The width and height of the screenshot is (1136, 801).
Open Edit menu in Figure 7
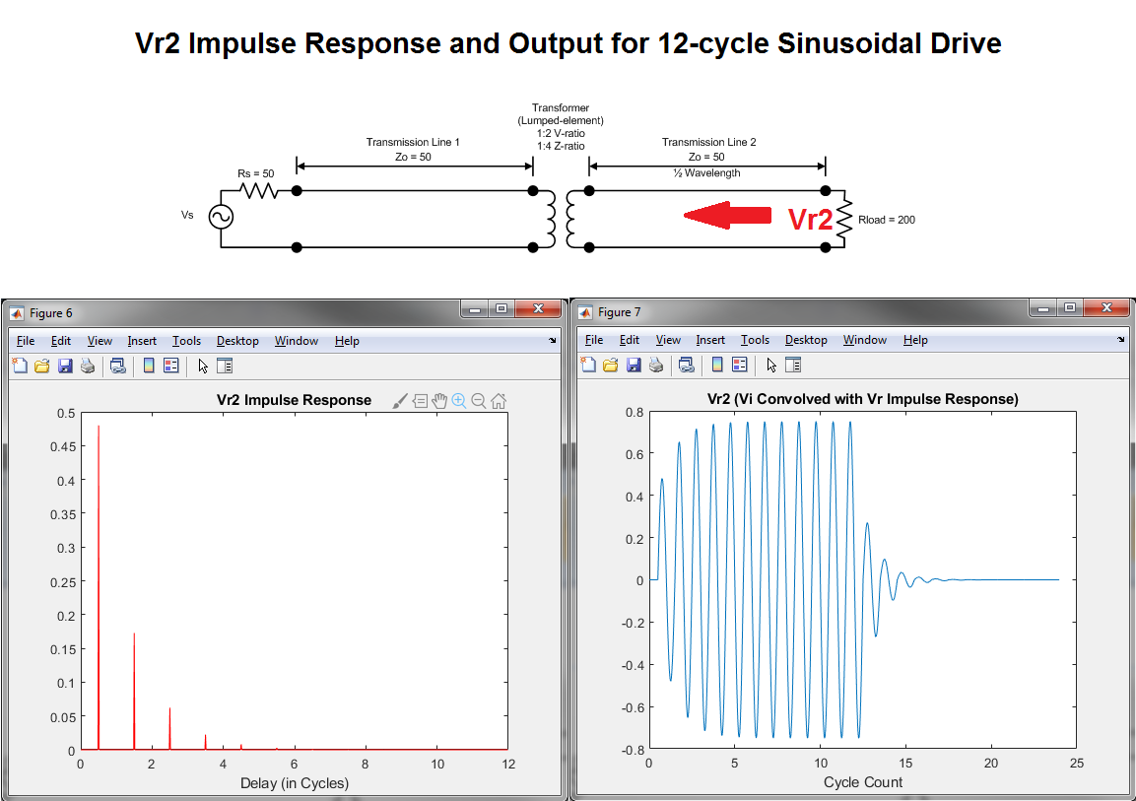(630, 340)
